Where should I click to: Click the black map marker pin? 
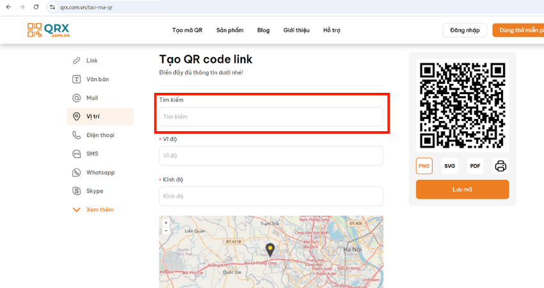270,250
